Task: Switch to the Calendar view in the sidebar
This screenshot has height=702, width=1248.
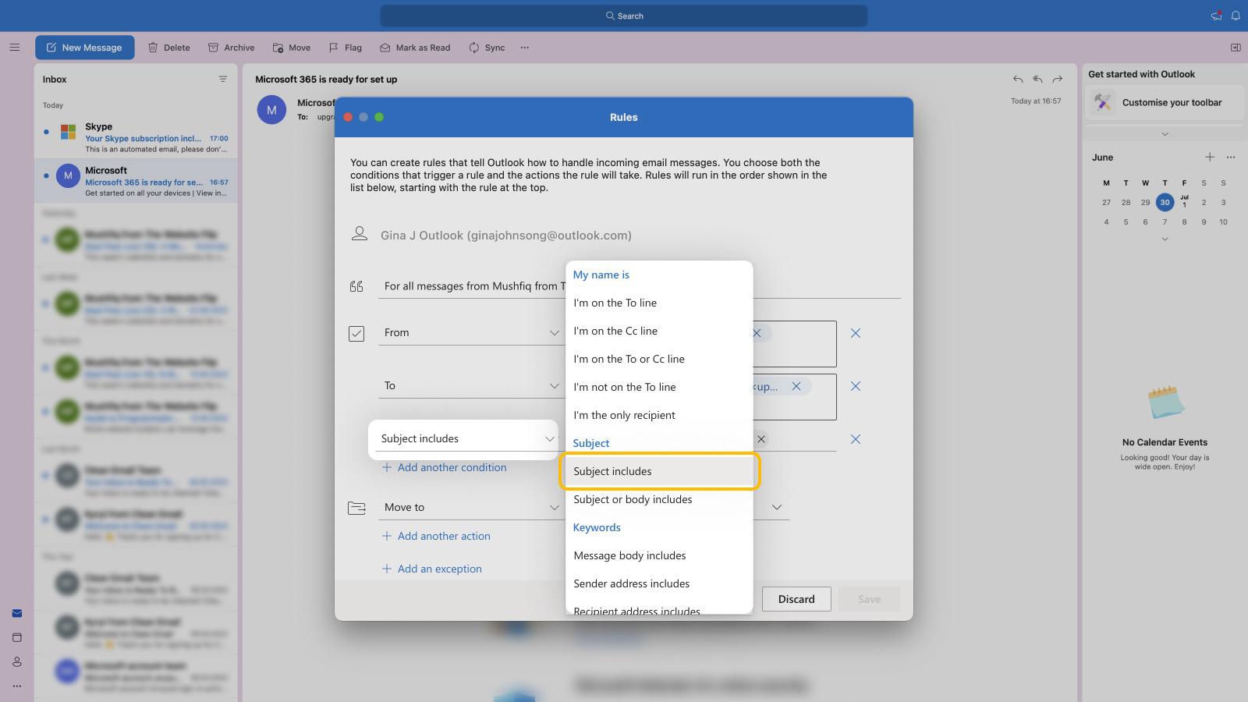Action: pyautogui.click(x=17, y=636)
